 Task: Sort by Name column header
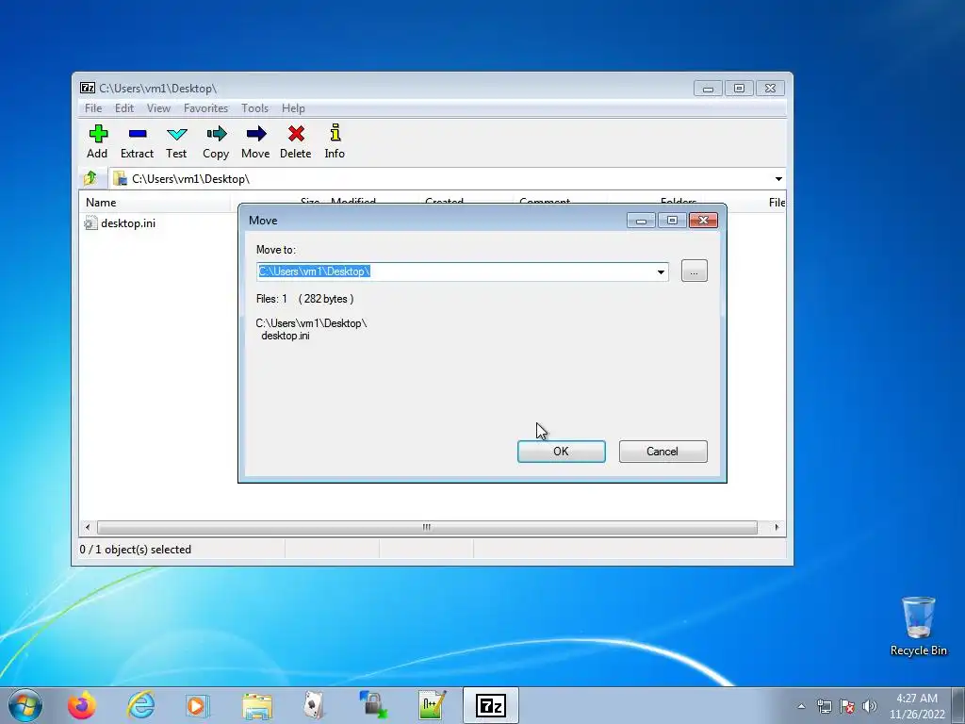tap(155, 202)
